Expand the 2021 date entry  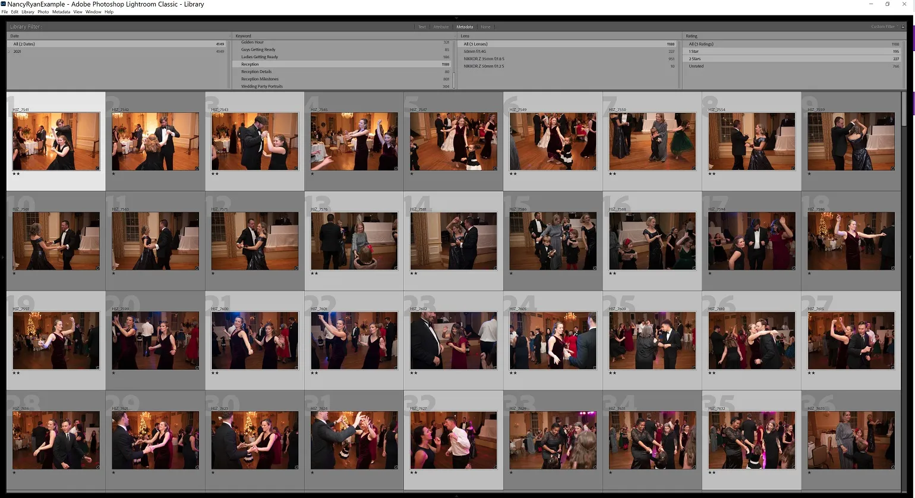pos(9,52)
